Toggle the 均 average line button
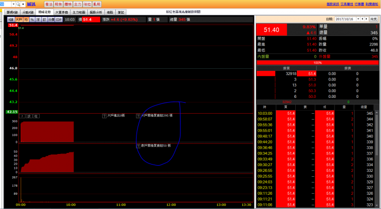Screen dimensions: 381x209 tap(26, 20)
